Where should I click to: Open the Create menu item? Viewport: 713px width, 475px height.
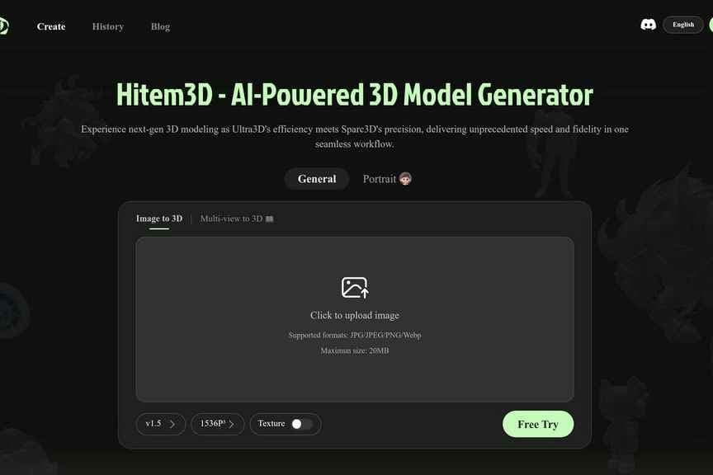click(x=50, y=26)
